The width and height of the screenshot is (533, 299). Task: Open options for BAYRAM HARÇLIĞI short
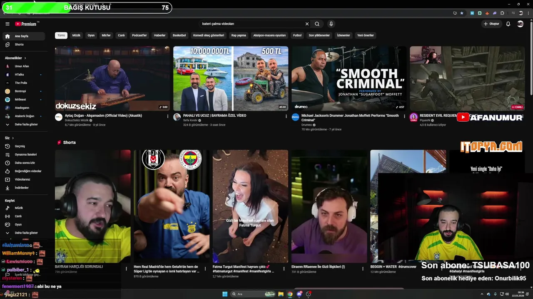coord(126,269)
